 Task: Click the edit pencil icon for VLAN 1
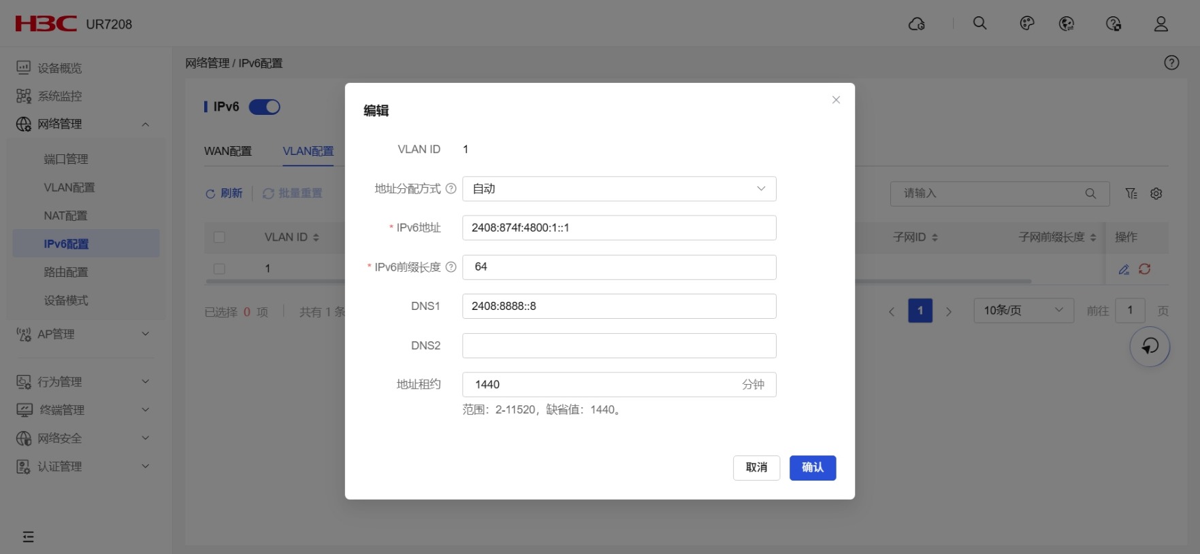pos(1124,269)
